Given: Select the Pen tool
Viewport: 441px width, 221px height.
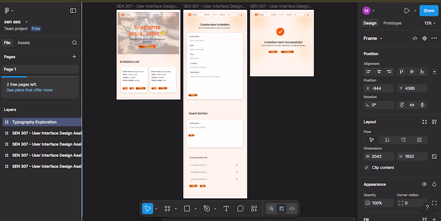Looking at the screenshot, I should (x=207, y=209).
